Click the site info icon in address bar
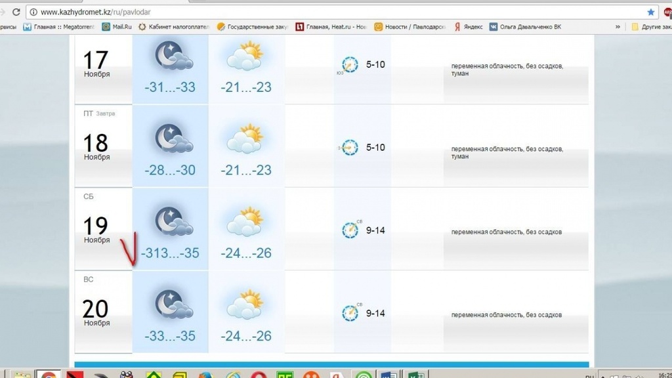This screenshot has height=378, width=672. (x=33, y=12)
